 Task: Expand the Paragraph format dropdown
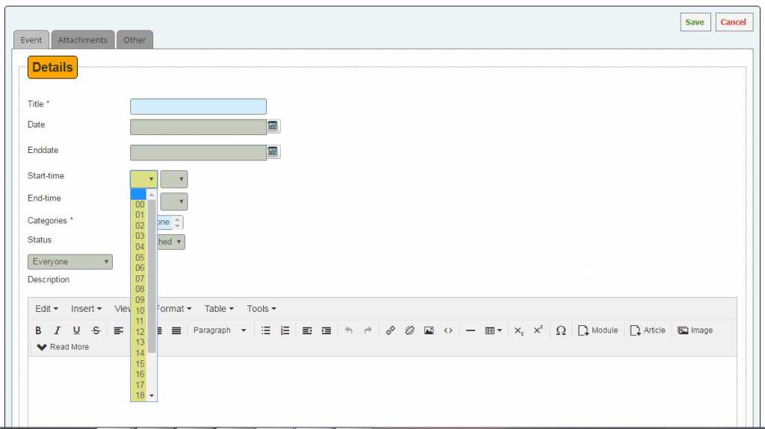220,331
